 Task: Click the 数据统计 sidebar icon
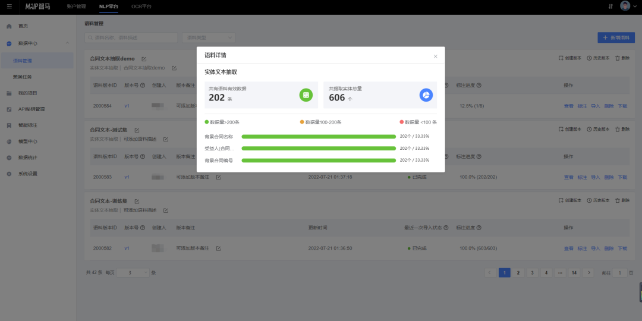click(x=9, y=158)
